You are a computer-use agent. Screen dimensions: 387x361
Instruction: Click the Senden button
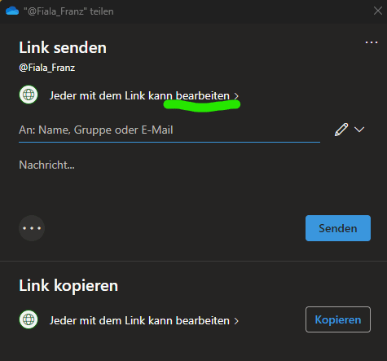point(338,228)
